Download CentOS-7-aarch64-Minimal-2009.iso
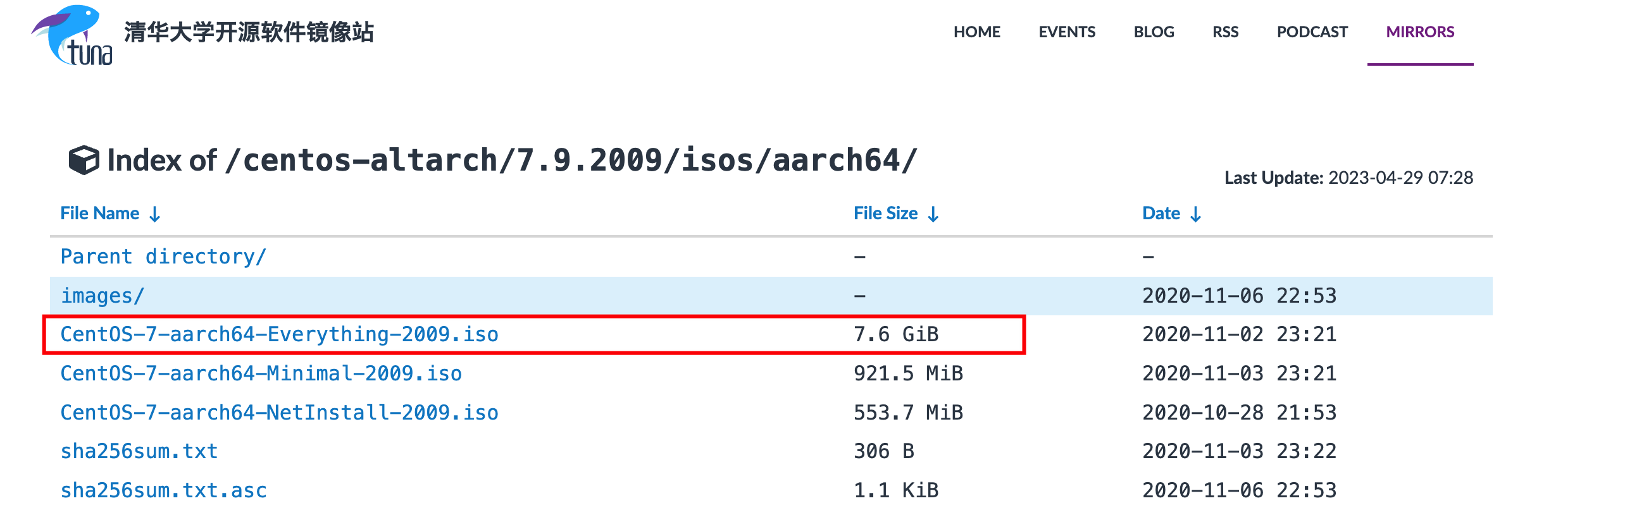 (261, 373)
